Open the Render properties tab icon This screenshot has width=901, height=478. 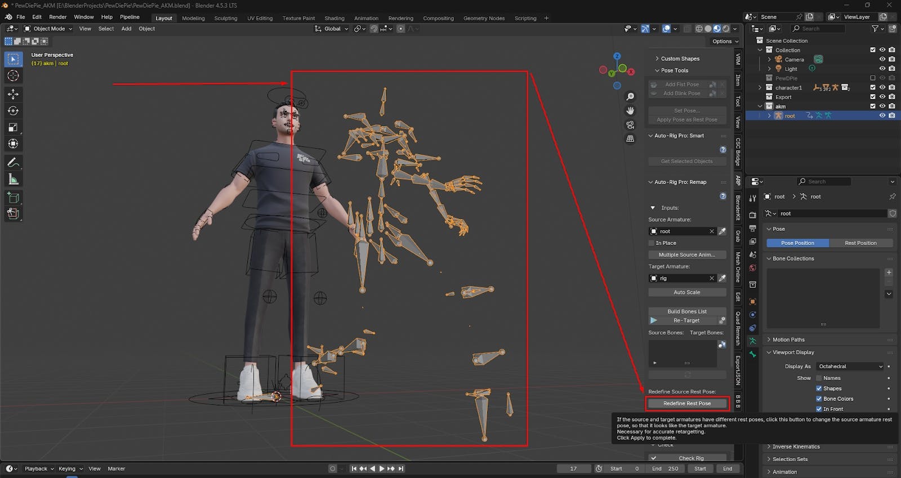[x=752, y=215]
